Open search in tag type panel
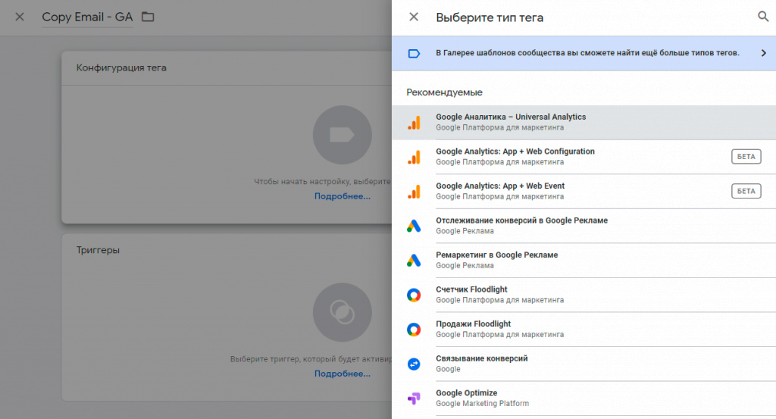Screen dimensions: 776x419 pyautogui.click(x=763, y=17)
